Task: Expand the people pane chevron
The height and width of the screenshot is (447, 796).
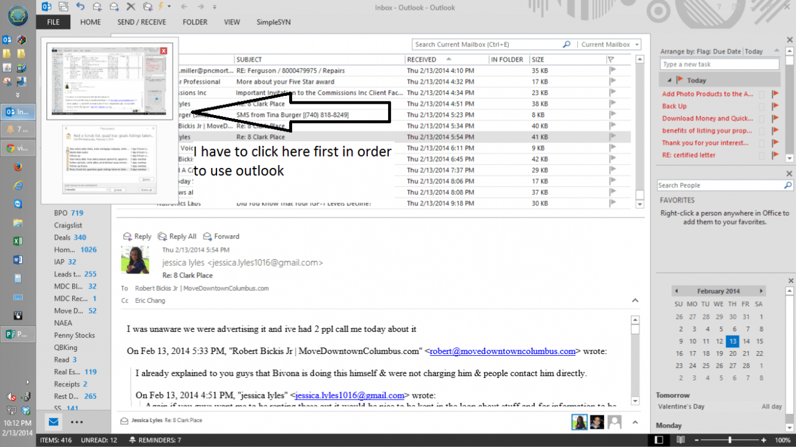Action: (635, 422)
